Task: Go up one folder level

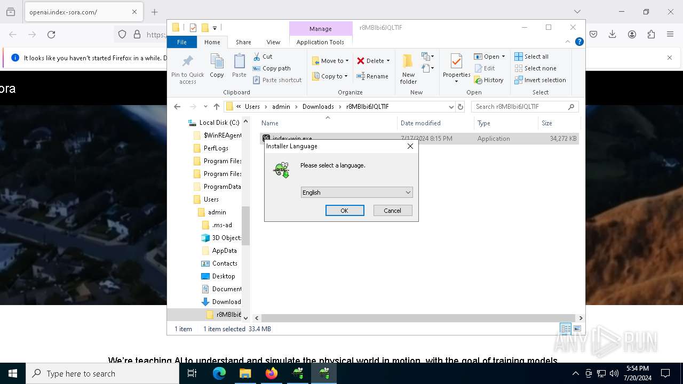Action: (216, 107)
